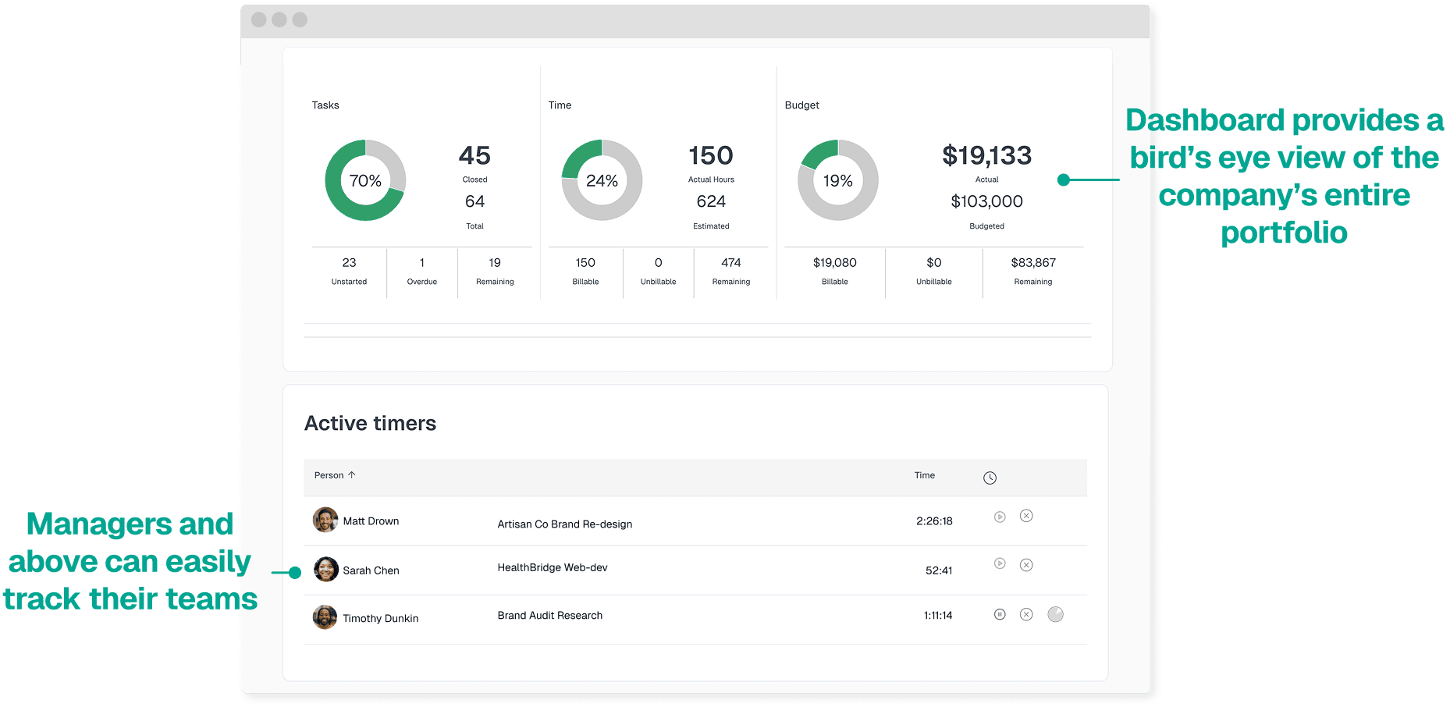Image resolution: width=1450 pixels, height=707 pixels.
Task: Click the 19% Budget donut chart
Action: 837,180
